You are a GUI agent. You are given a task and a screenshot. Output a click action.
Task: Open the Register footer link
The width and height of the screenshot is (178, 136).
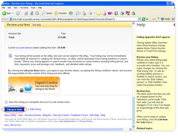point(47,115)
